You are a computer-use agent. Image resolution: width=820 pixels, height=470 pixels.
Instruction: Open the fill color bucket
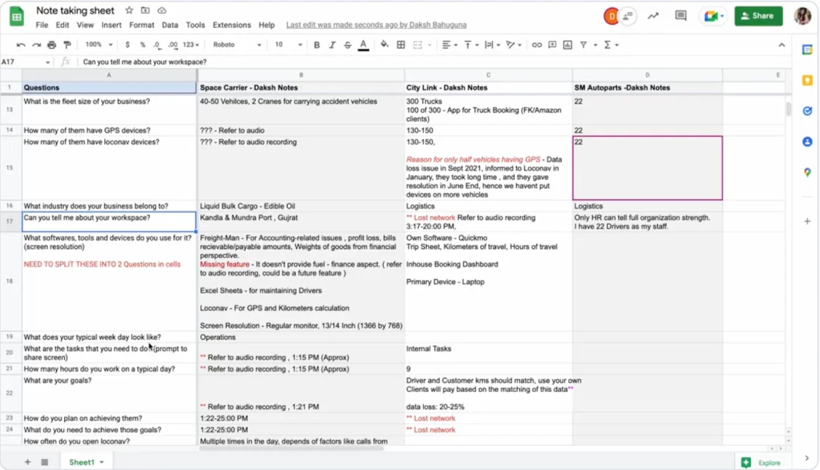[385, 45]
